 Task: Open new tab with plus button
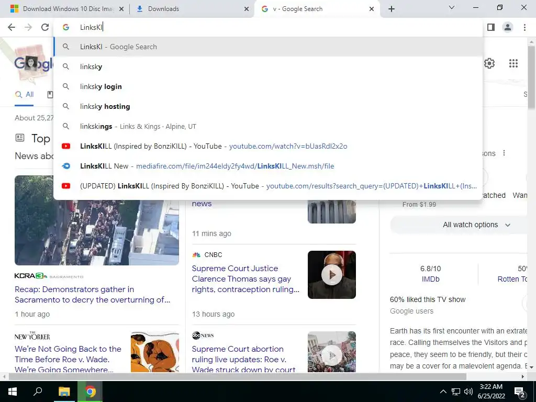[x=392, y=9]
